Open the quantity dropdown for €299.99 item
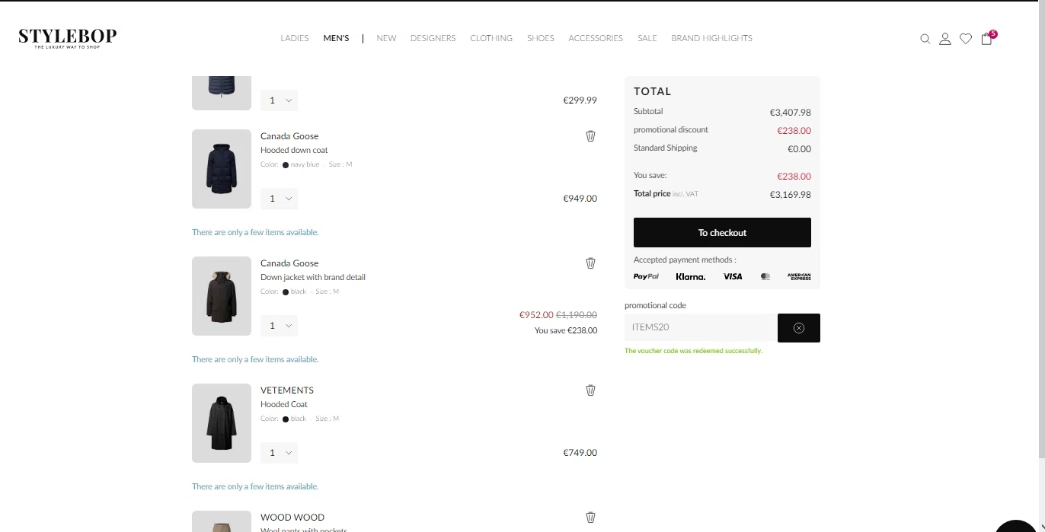This screenshot has width=1045, height=532. tap(279, 100)
